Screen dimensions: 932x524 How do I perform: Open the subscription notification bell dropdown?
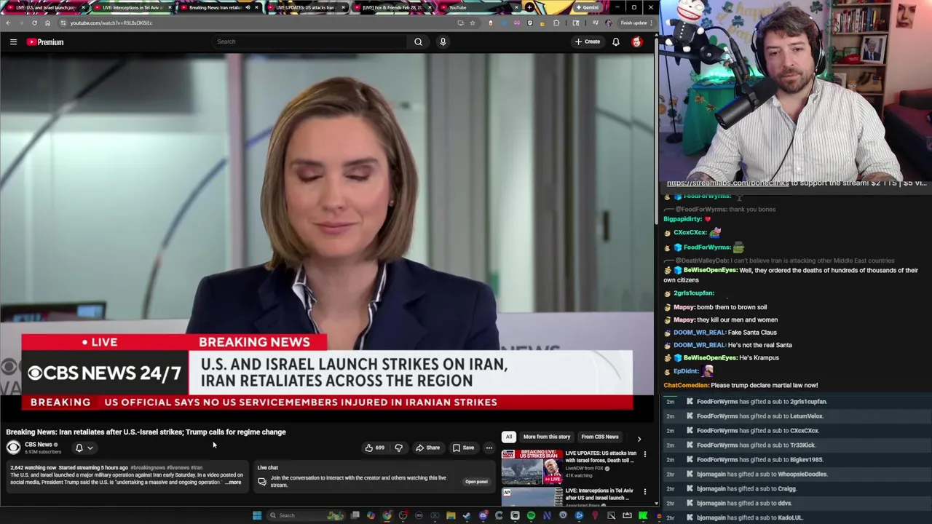point(84,448)
